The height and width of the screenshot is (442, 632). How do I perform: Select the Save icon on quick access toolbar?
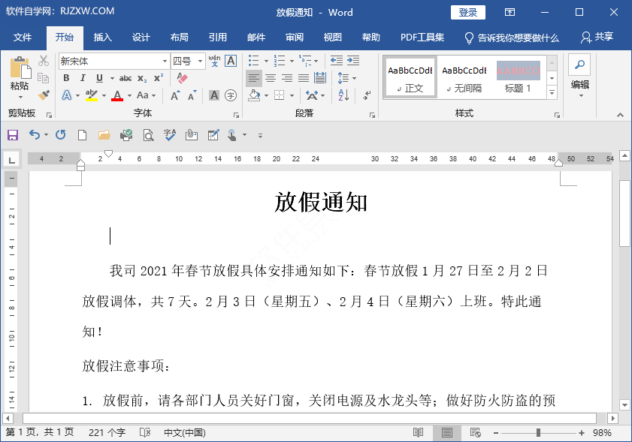(x=12, y=135)
